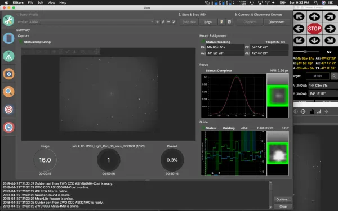
Task: Open Spotlight search in menu bar
Action: tap(316, 3)
